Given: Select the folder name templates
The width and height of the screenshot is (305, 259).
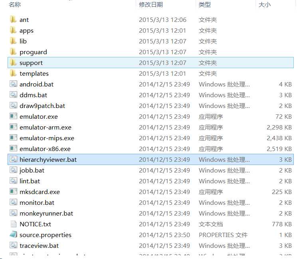Looking at the screenshot, I should (34, 74).
